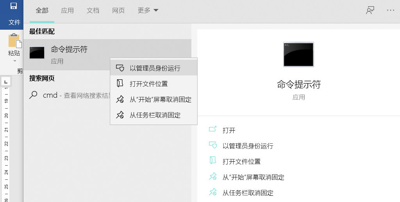Click shield icon in context menu

tap(120, 68)
